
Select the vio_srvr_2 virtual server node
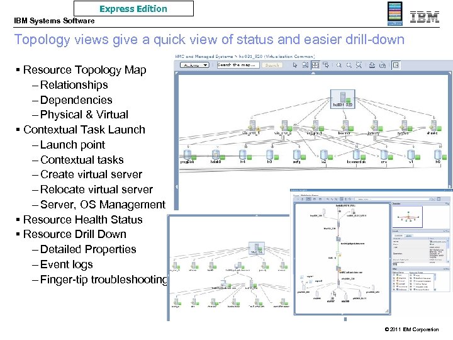pyautogui.click(x=284, y=127)
